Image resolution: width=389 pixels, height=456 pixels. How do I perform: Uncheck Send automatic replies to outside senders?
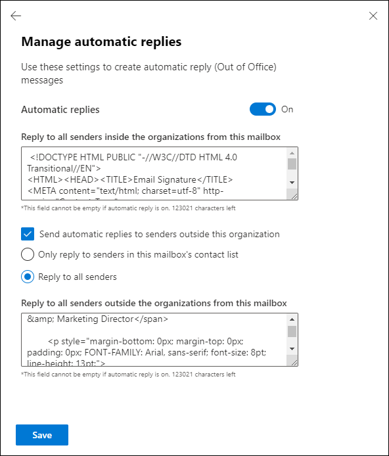pyautogui.click(x=28, y=234)
